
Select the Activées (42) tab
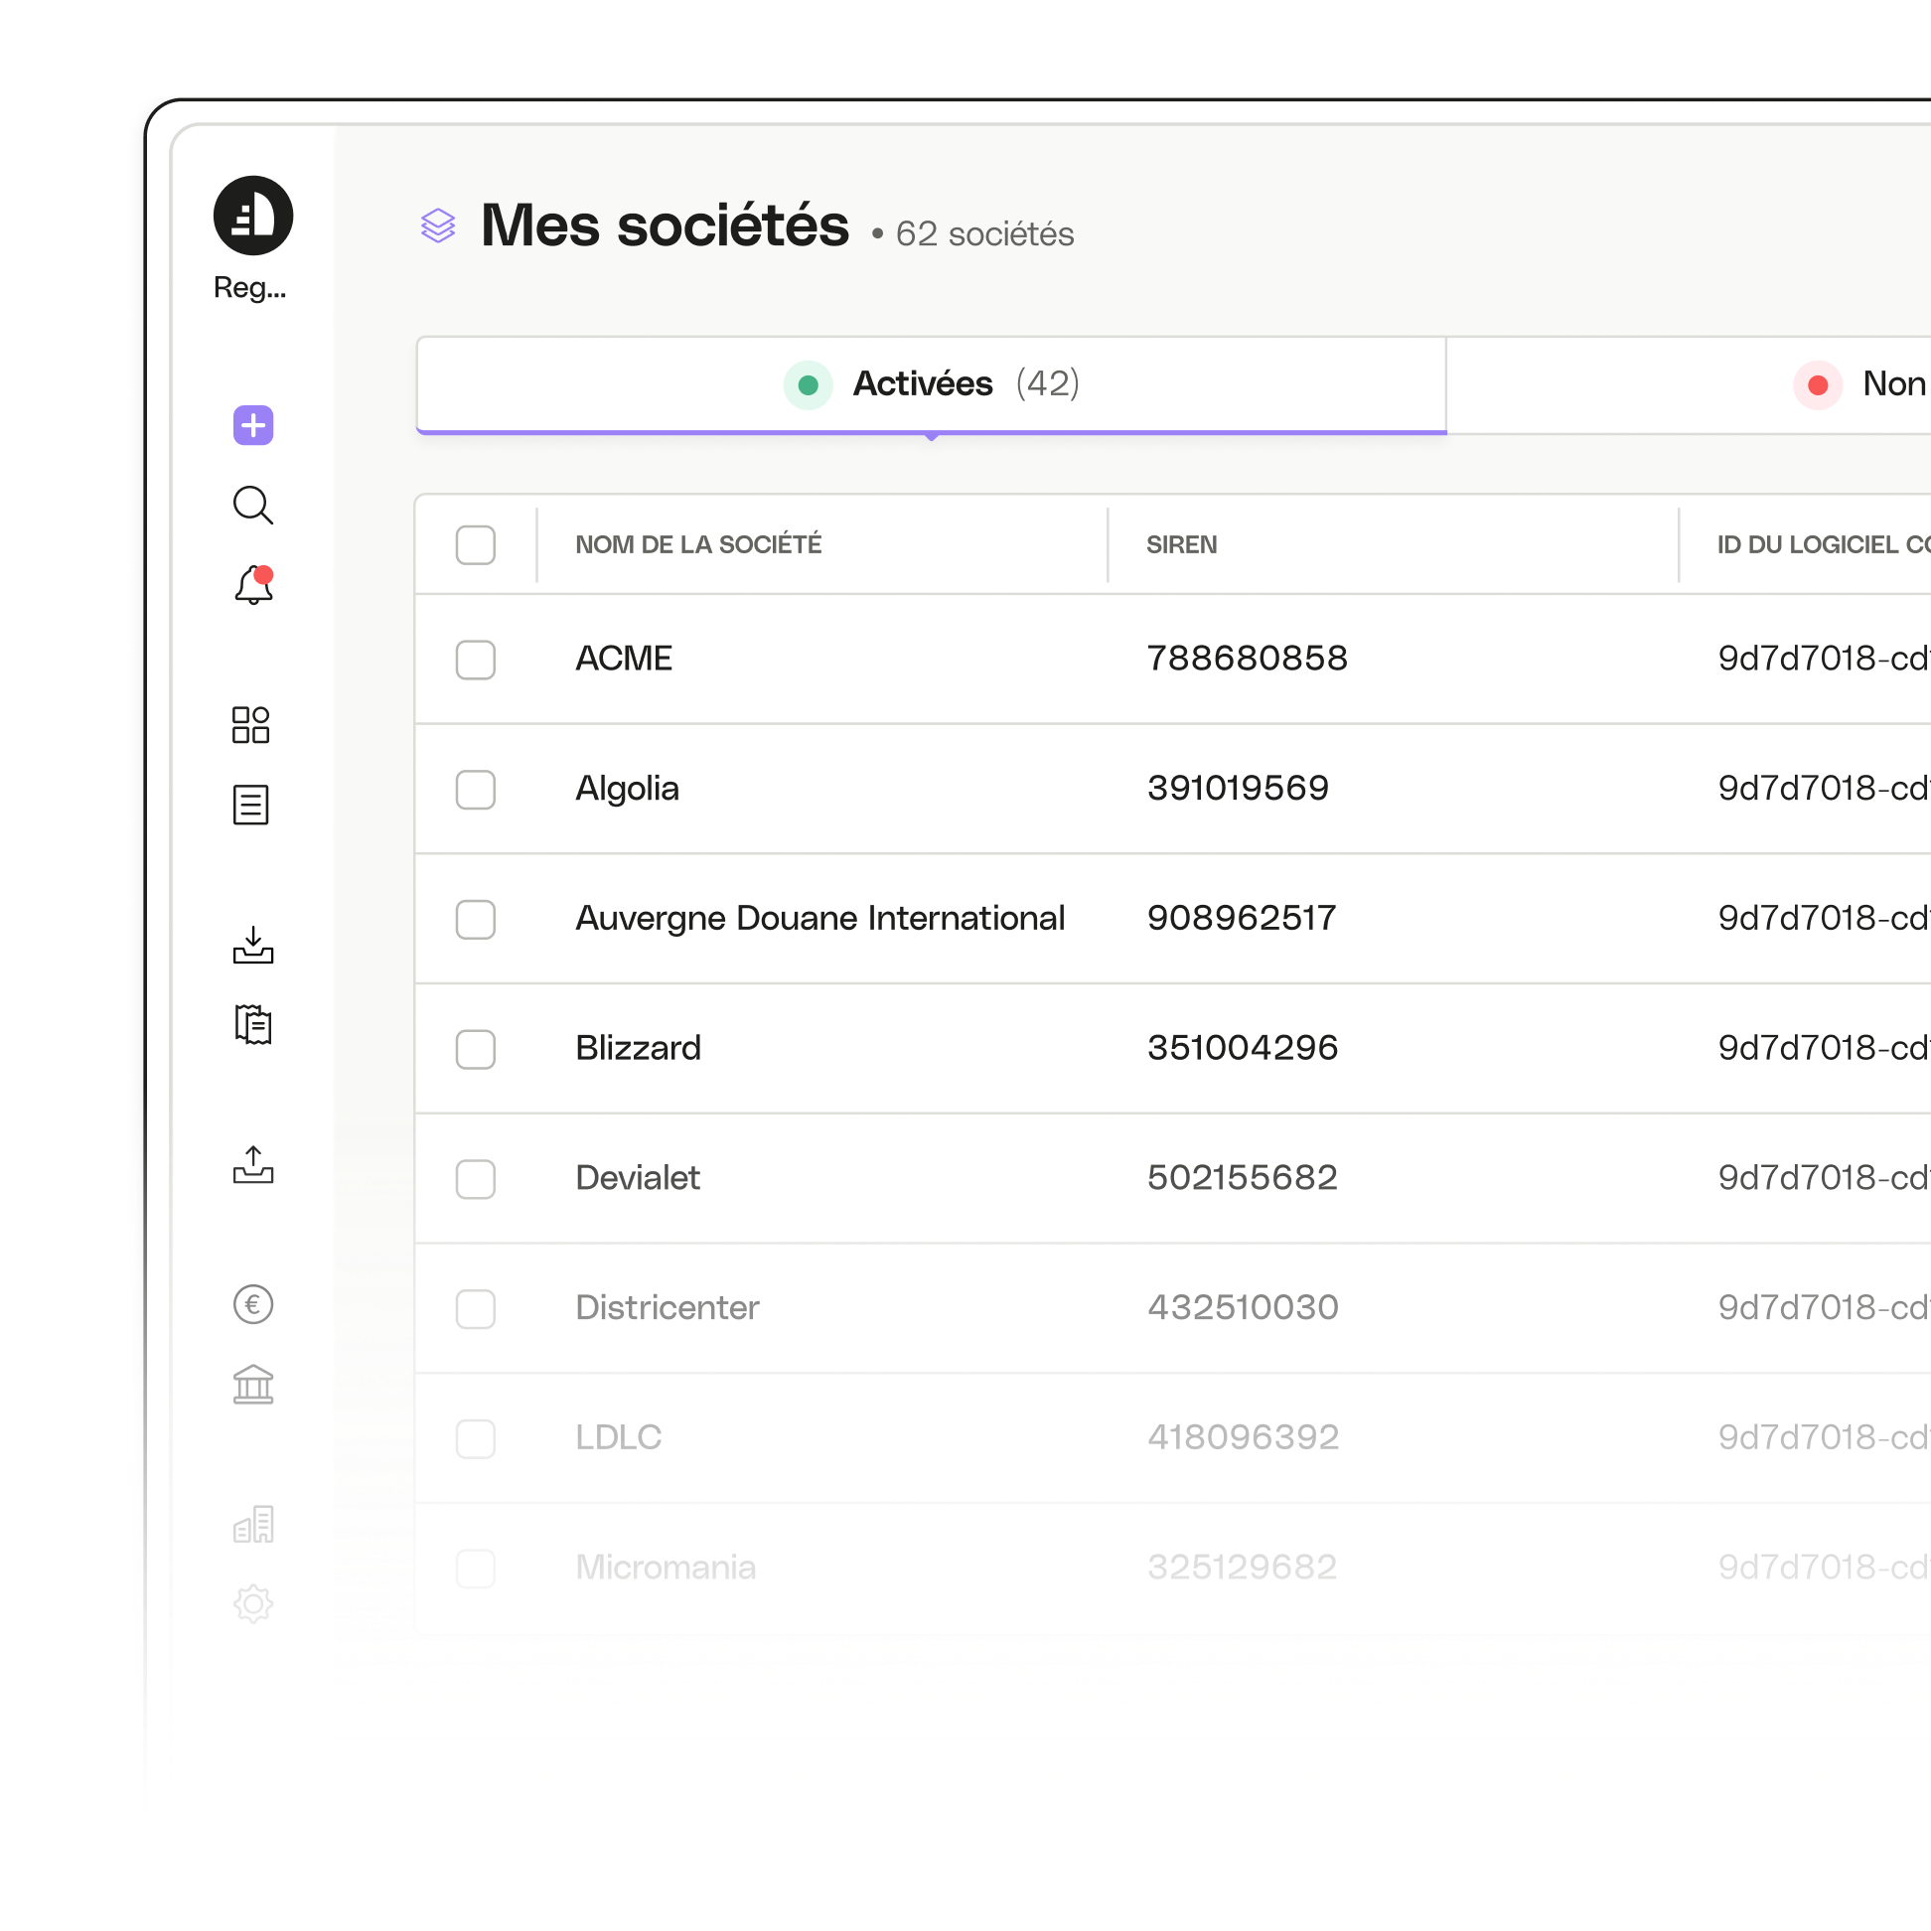[934, 383]
